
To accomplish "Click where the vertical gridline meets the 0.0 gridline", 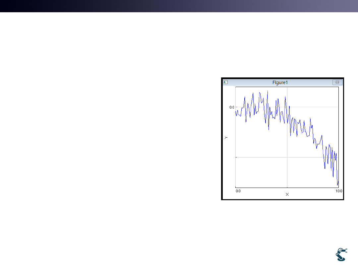I will tap(287, 107).
